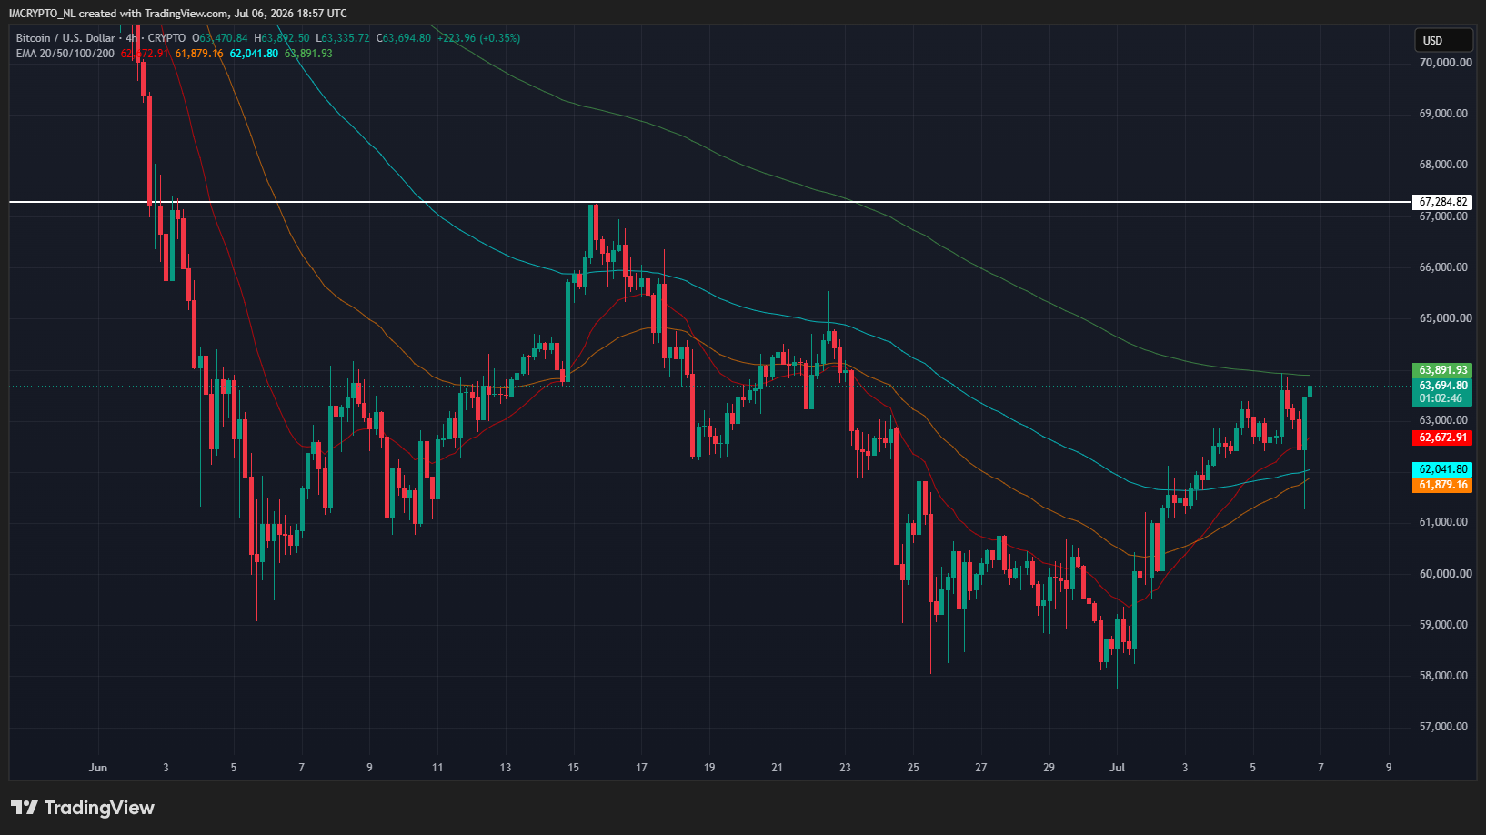Click the change value +223.96 (+0.35%)
The width and height of the screenshot is (1486, 835).
tap(478, 38)
